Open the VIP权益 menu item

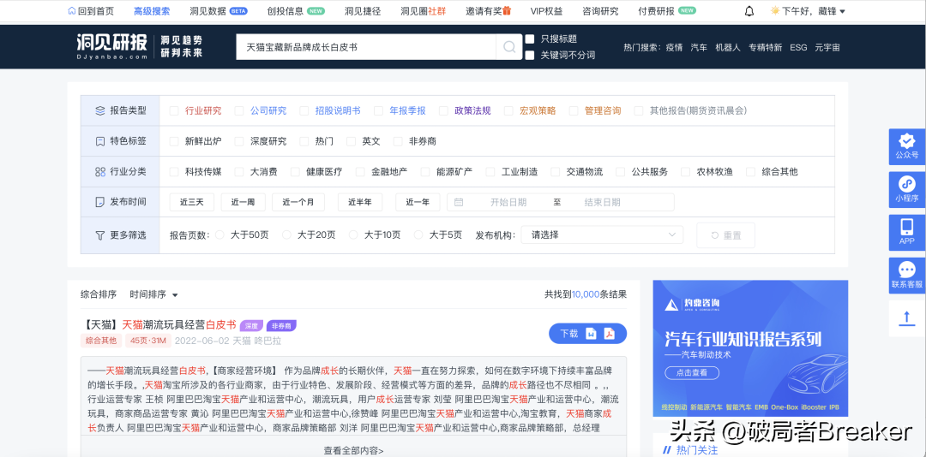[547, 11]
